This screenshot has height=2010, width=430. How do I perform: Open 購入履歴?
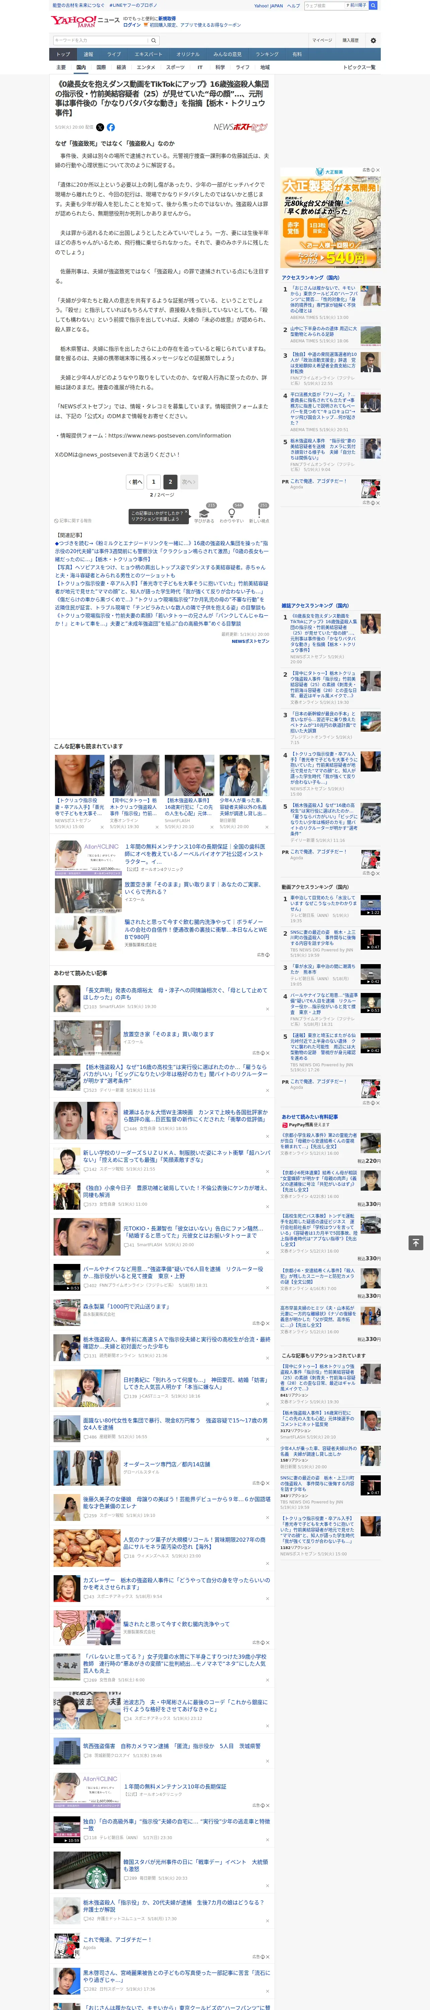tap(350, 41)
